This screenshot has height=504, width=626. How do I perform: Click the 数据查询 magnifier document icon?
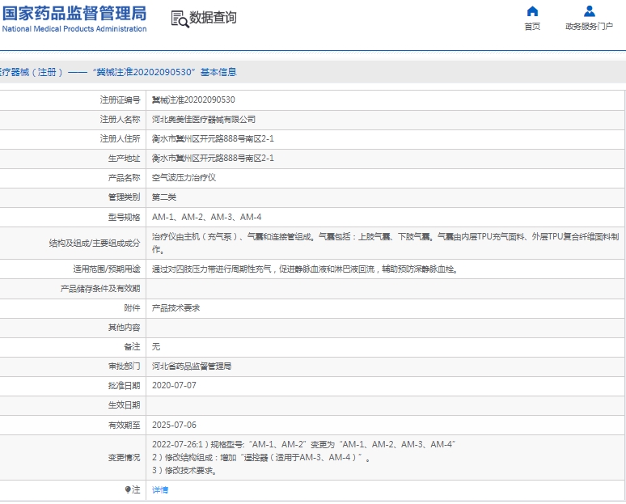tap(180, 19)
